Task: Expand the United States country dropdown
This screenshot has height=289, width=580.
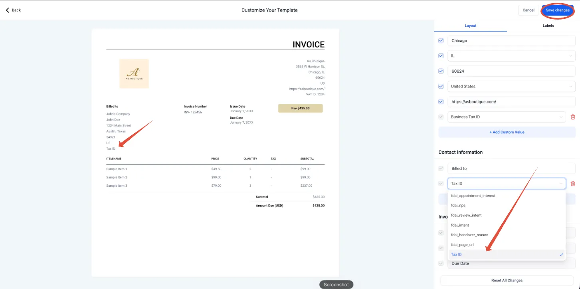Action: point(511,86)
